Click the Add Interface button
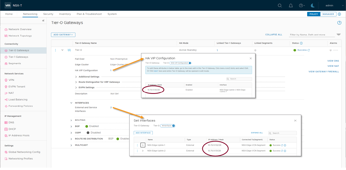This screenshot has width=346, height=170. (x=143, y=133)
